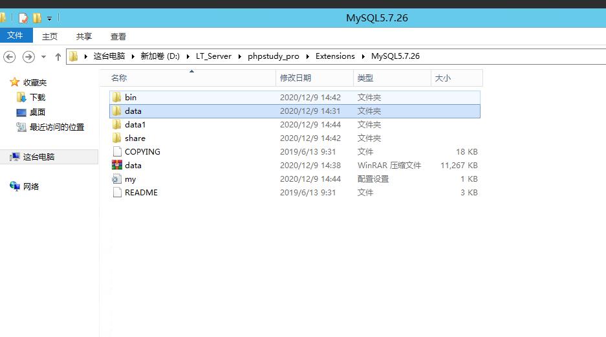Select the bin folder icon
This screenshot has height=337, width=606.
click(x=116, y=97)
